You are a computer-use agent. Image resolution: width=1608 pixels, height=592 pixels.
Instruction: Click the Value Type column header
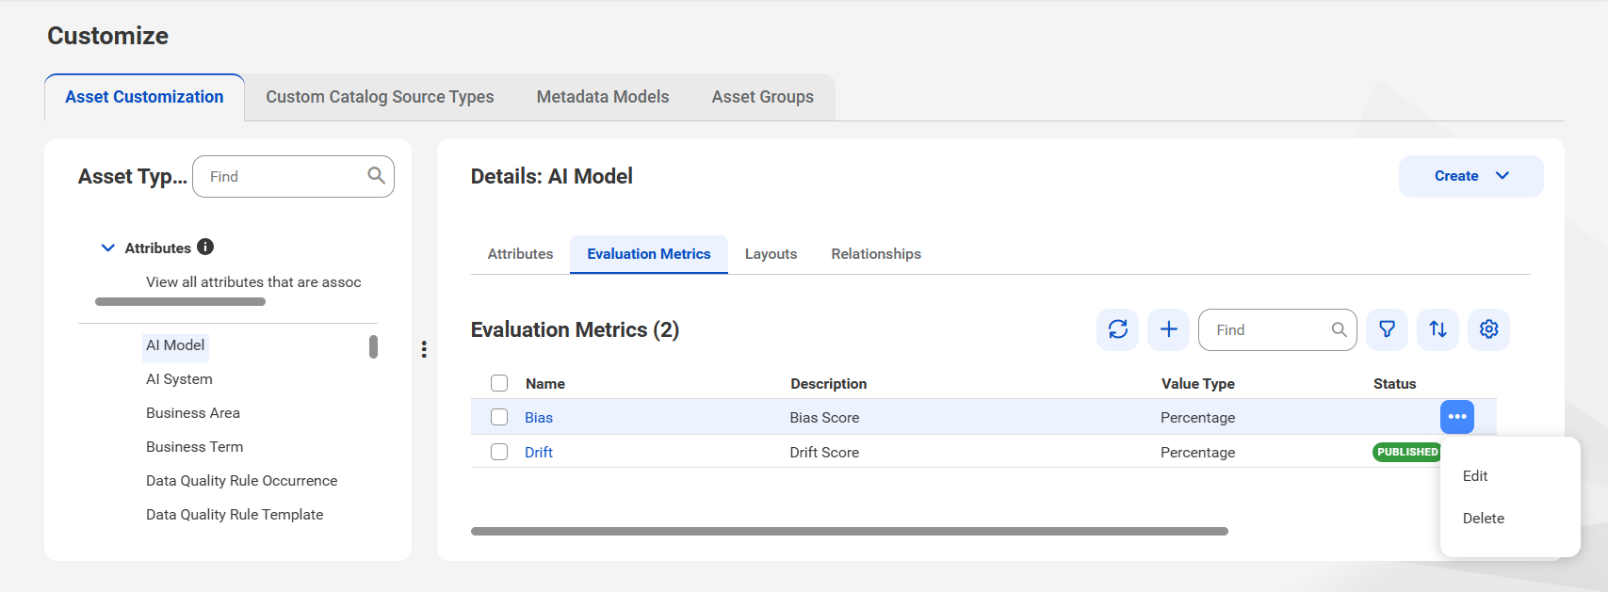coord(1197,384)
